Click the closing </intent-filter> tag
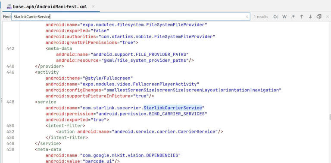The width and height of the screenshot is (331, 163). [x=66, y=137]
